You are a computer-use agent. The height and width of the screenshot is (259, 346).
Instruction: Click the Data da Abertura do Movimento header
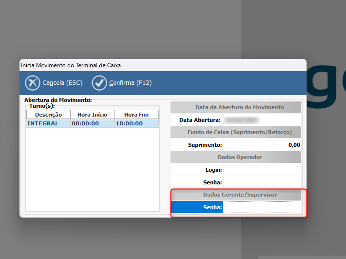[236, 107]
